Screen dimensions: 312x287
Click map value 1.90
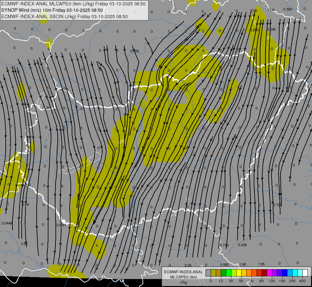click(243, 264)
